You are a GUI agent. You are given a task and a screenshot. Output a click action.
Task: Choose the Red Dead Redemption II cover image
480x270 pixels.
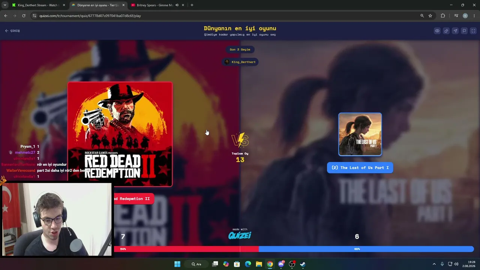click(120, 134)
